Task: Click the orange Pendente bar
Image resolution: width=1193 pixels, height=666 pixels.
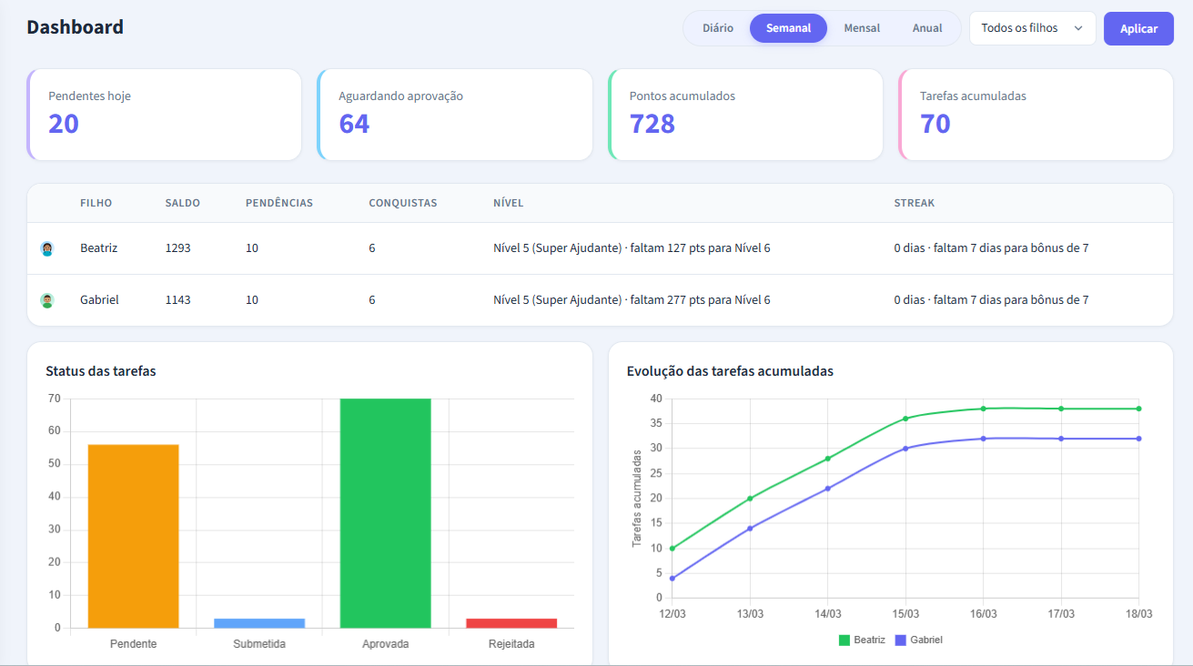Action: tap(133, 536)
